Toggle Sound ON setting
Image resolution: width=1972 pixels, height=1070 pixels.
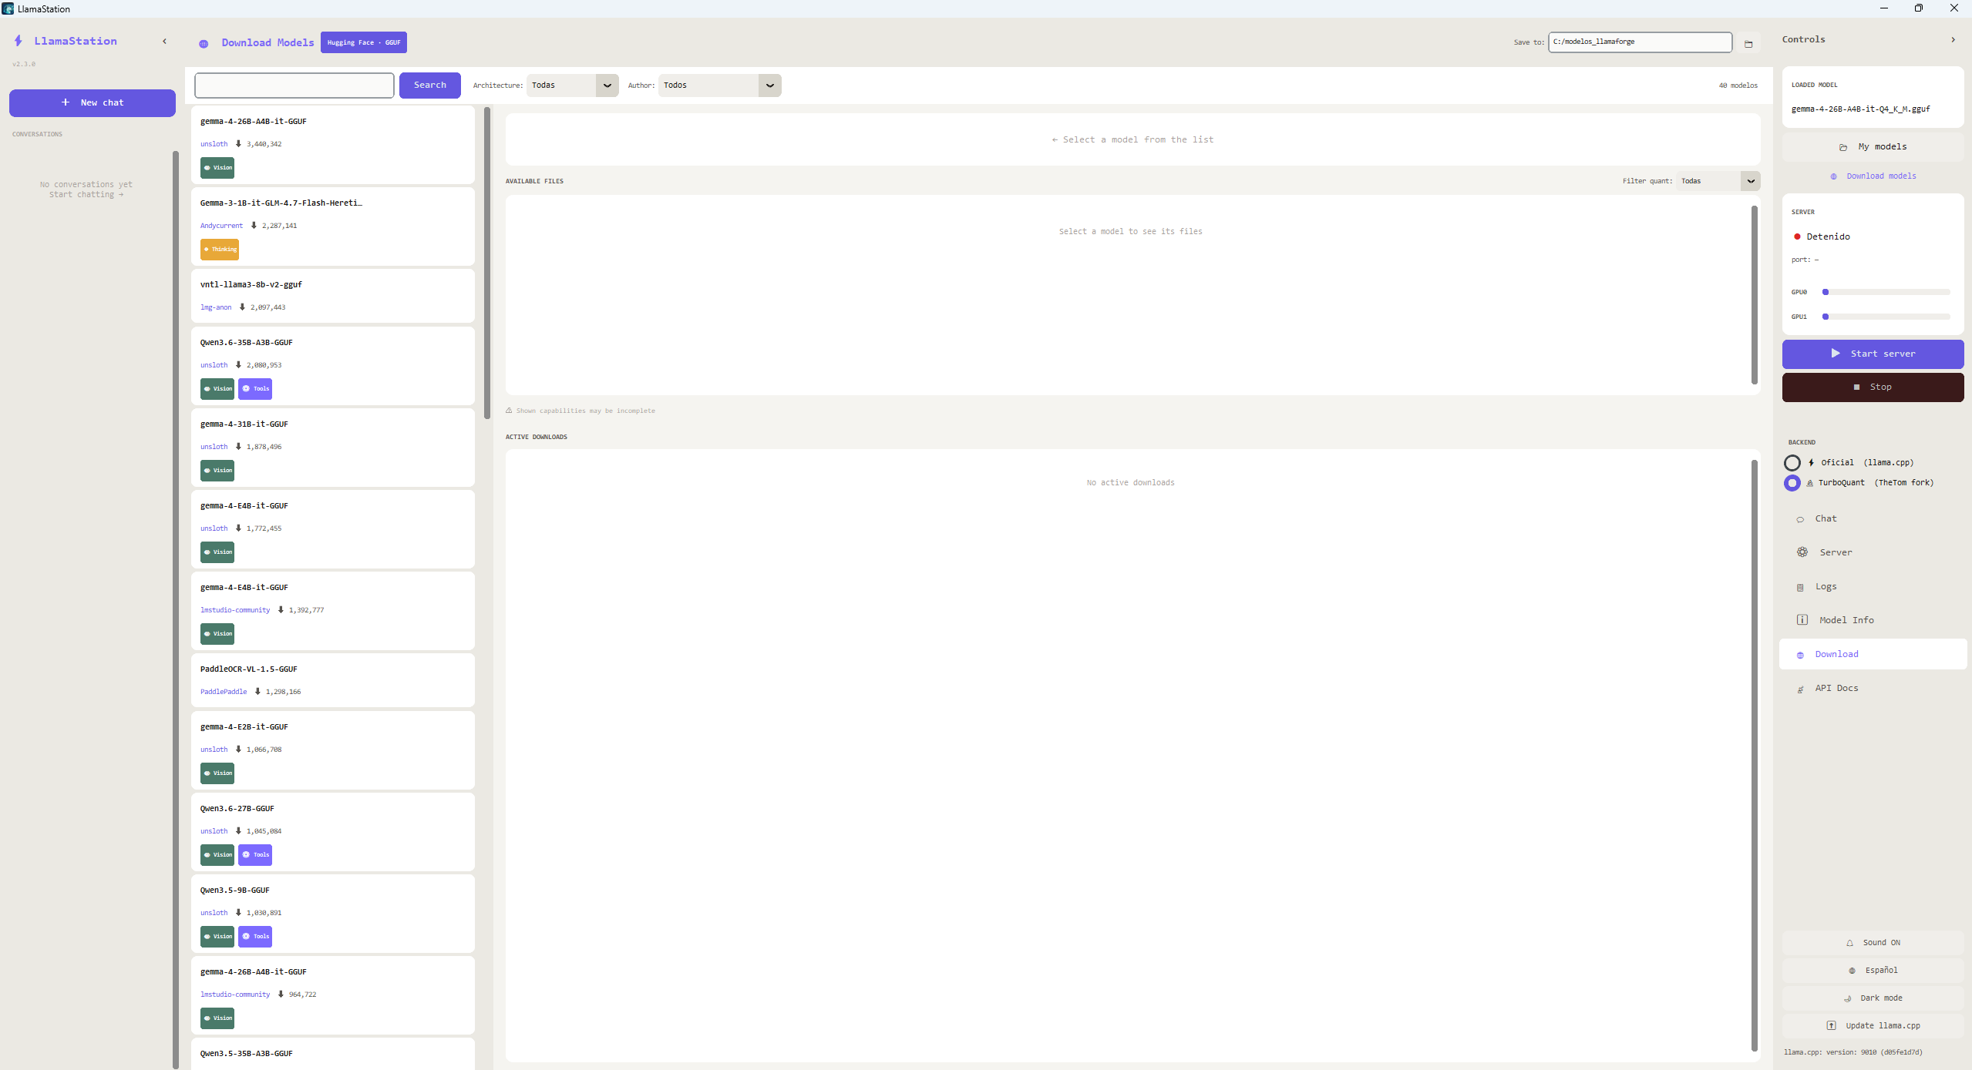1873,943
